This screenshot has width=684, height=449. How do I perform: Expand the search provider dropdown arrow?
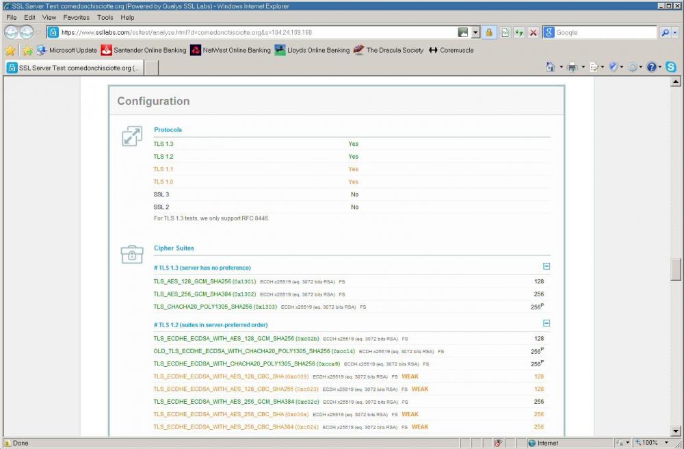click(675, 32)
